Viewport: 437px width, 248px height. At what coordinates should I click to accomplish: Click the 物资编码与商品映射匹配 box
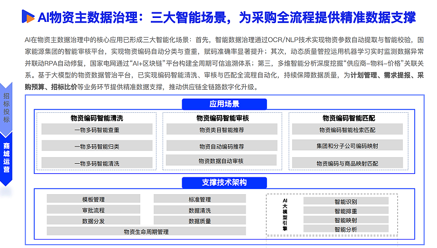pos(347,163)
